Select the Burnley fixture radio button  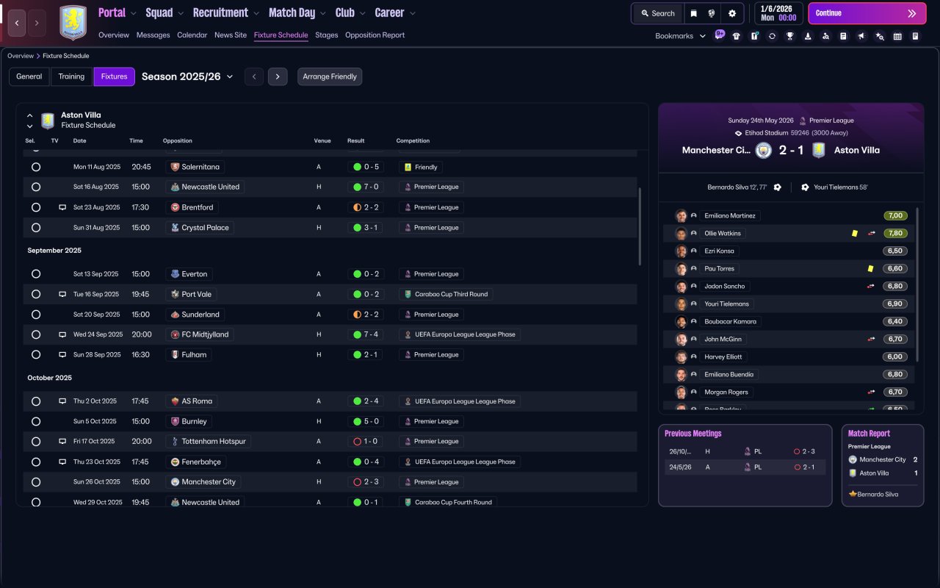pos(36,422)
